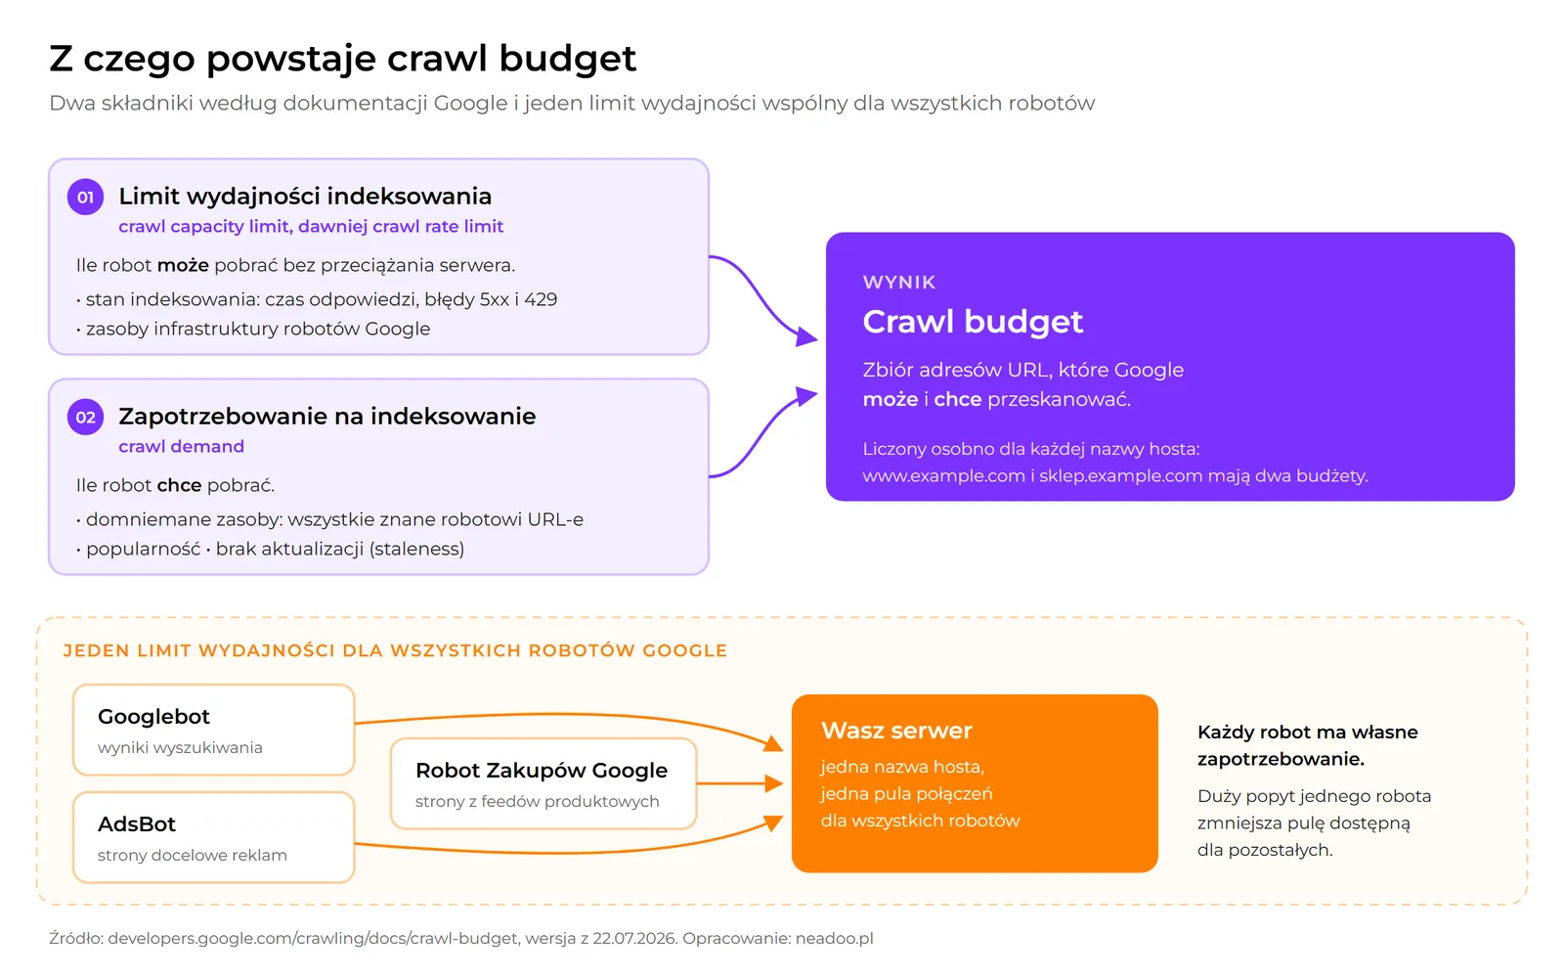
Task: Click the line mentioning 'www.example.com i sklep.example.com'
Action: click(x=1115, y=475)
